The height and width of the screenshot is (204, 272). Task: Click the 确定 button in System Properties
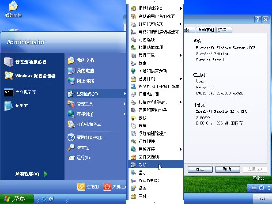(200, 169)
